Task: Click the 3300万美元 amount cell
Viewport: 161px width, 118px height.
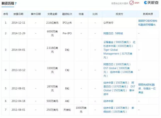Action: (x=52, y=70)
